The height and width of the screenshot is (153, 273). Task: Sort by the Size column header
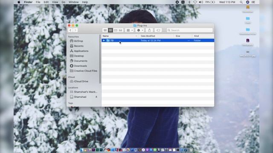pyautogui.click(x=178, y=36)
